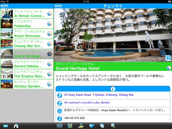172x129 pixels.
Task: Go to home screen icon
Action: pyautogui.click(x=16, y=126)
